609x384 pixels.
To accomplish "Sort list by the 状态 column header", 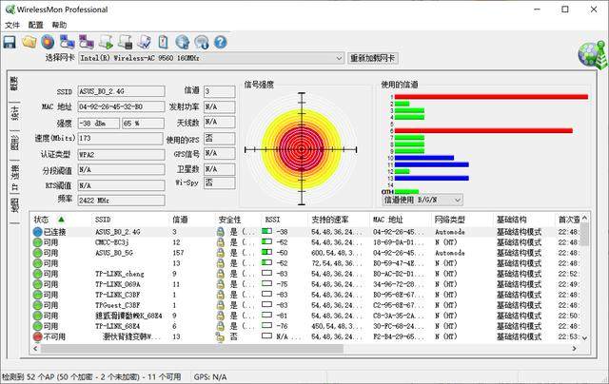I will (48, 220).
